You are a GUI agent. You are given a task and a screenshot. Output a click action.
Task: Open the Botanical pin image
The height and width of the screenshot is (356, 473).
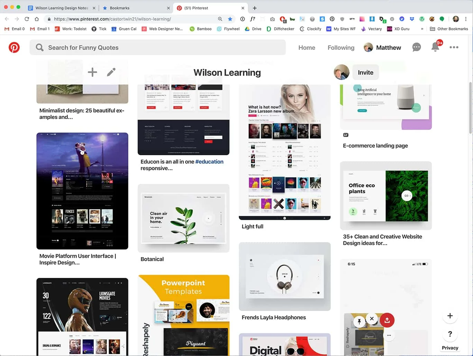(183, 218)
